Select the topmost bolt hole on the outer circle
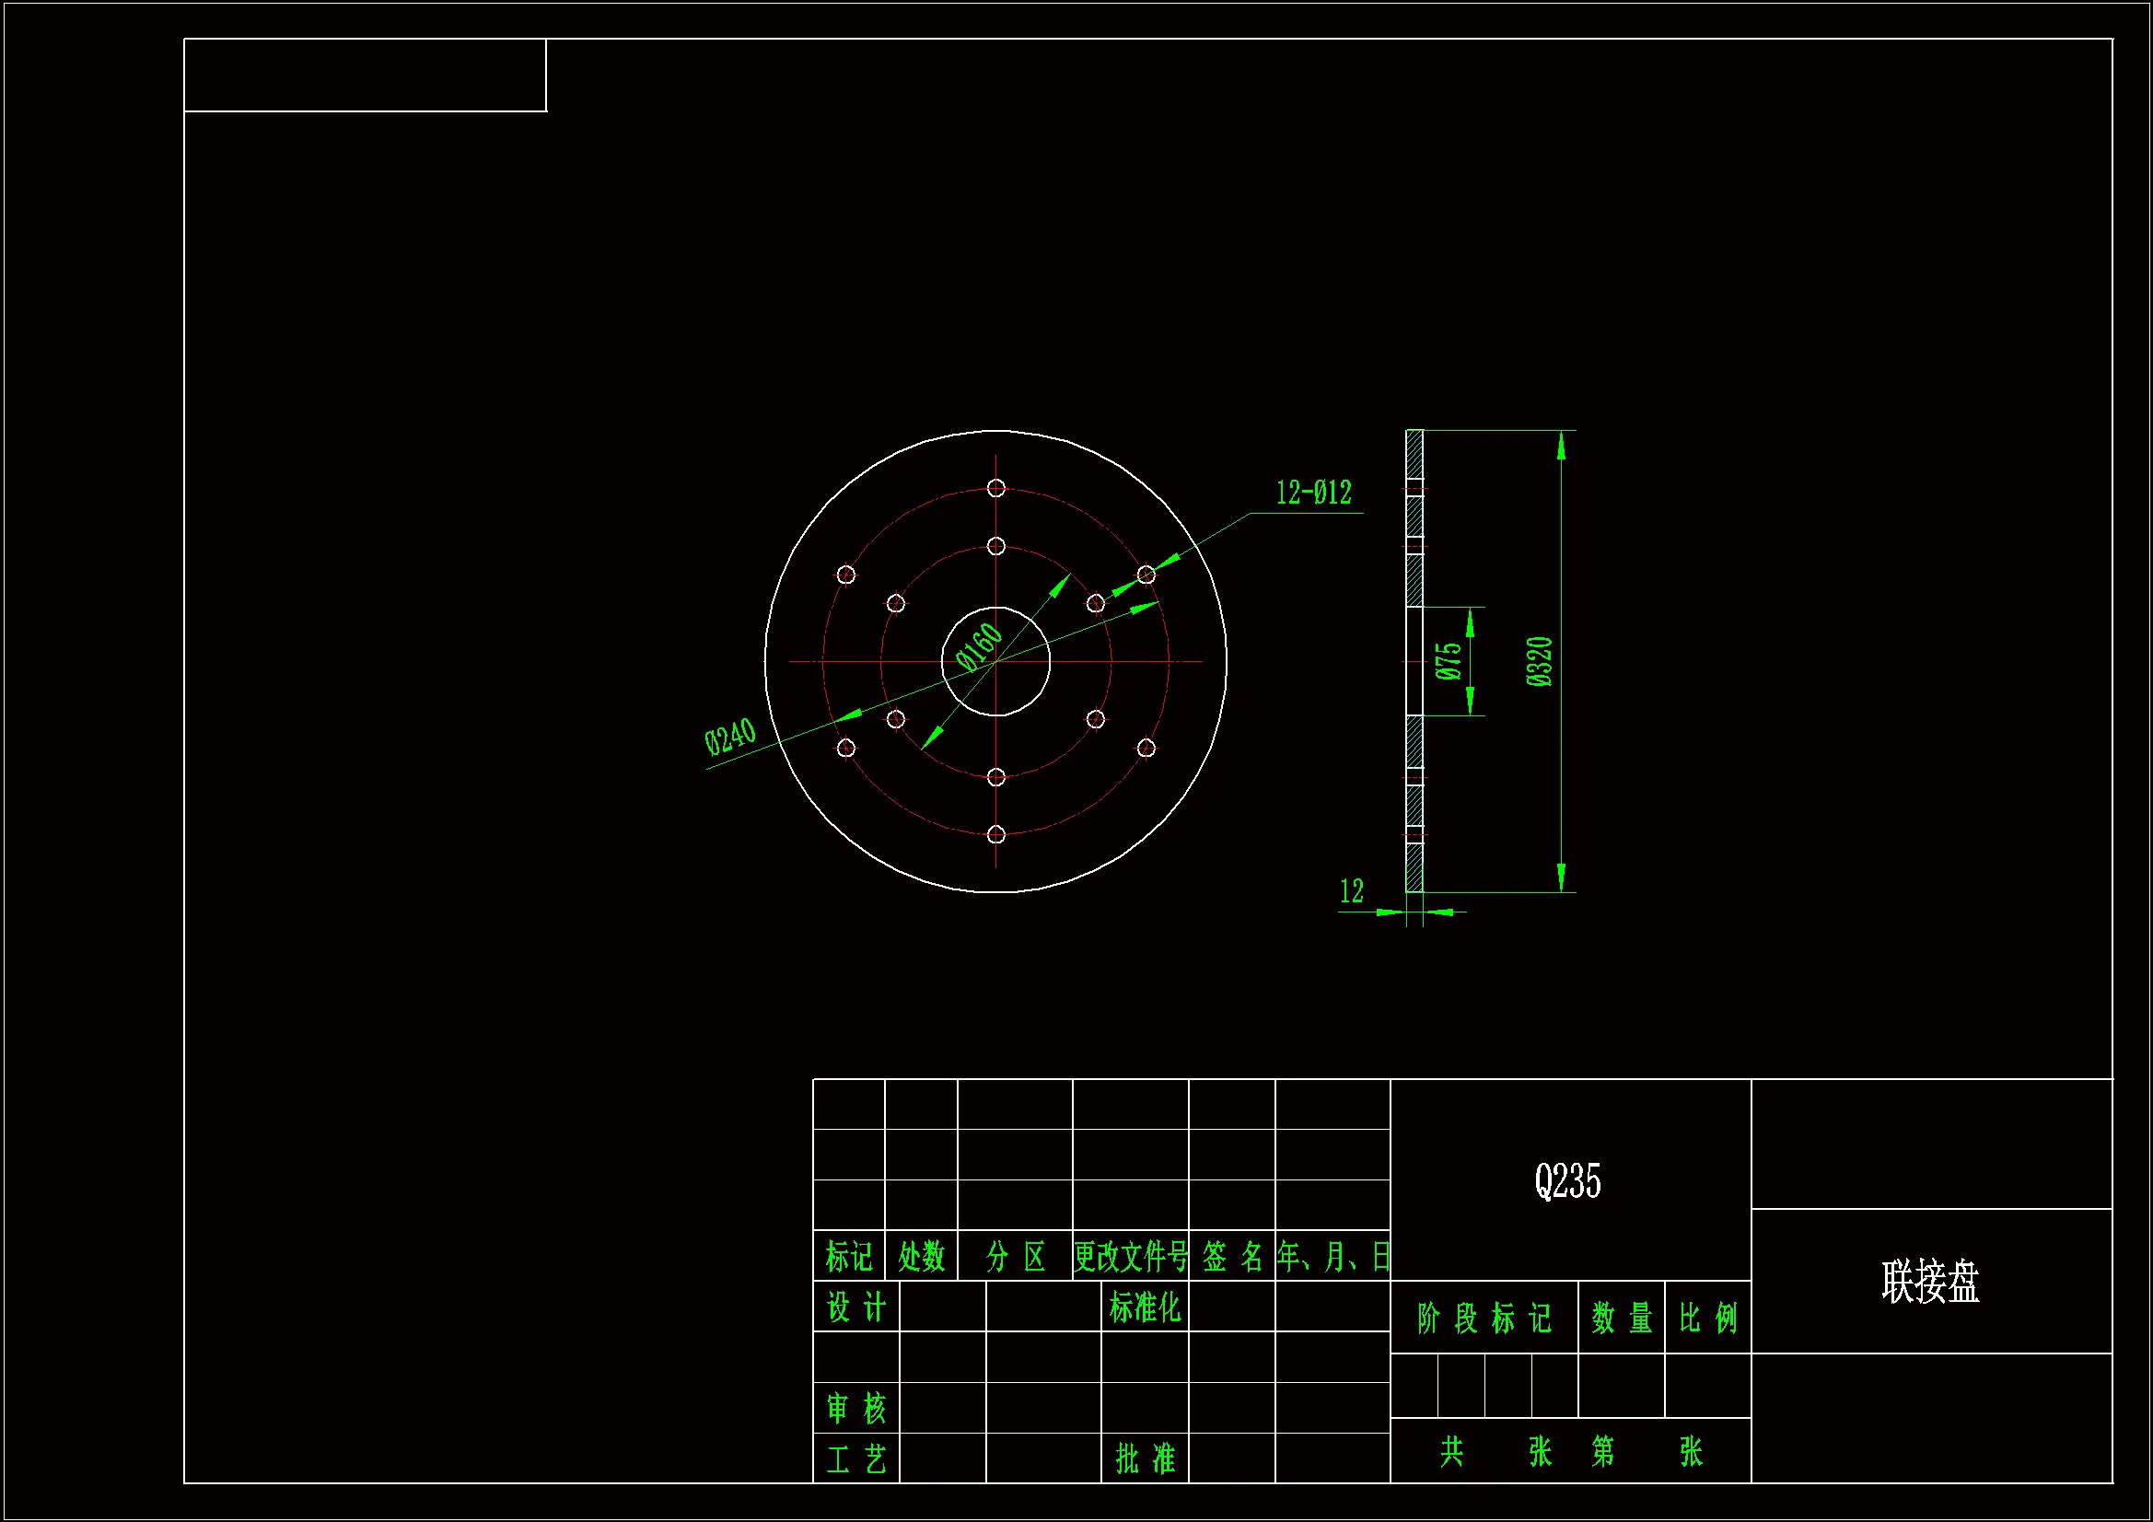Viewport: 2153px width, 1522px height. pos(995,489)
